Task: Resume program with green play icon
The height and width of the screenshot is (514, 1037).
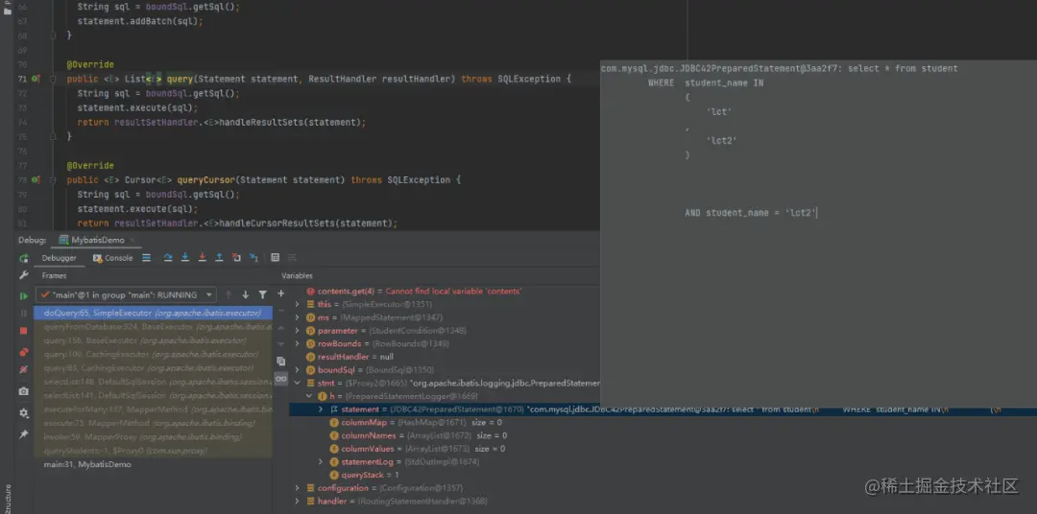Action: coord(24,296)
